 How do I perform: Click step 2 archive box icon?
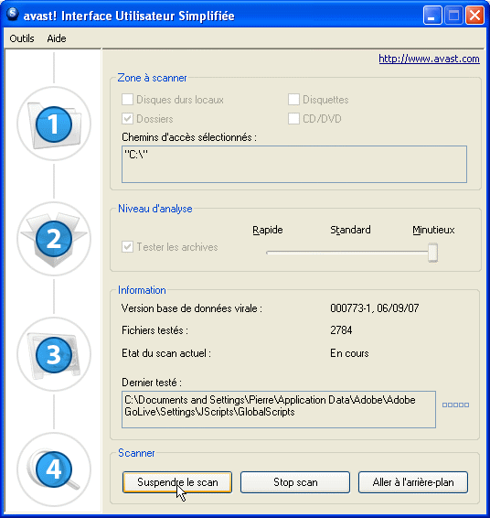click(x=54, y=239)
